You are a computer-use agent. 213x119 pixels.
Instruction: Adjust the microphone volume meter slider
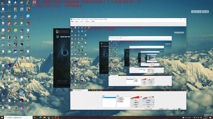pyautogui.click(x=135, y=97)
